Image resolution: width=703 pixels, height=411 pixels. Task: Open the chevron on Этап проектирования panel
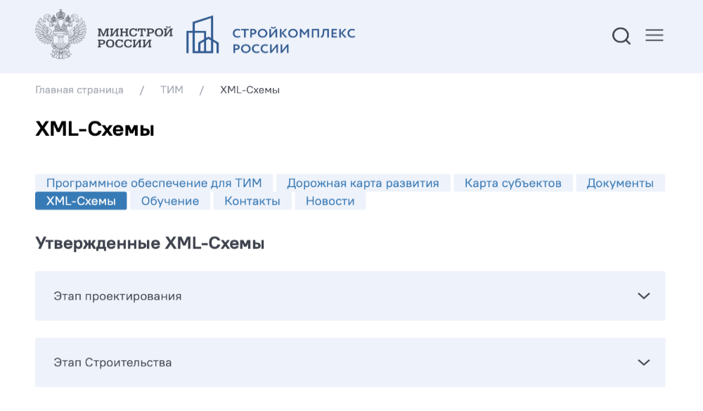(x=643, y=296)
